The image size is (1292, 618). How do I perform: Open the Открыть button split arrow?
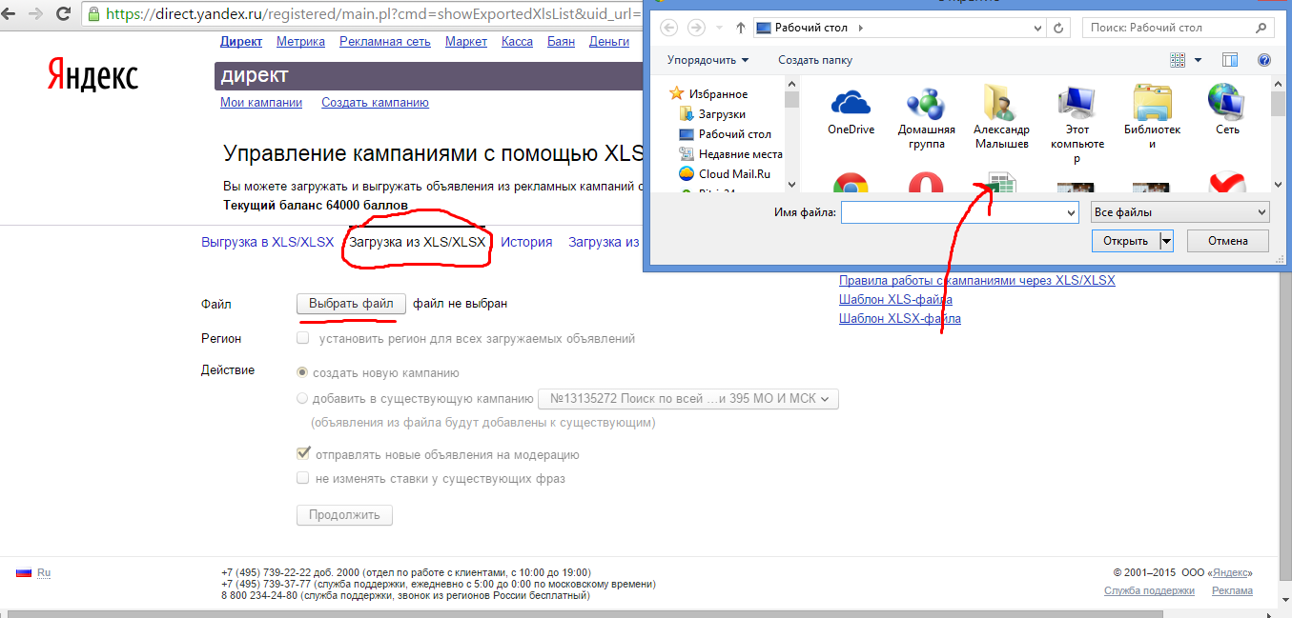tap(1165, 241)
